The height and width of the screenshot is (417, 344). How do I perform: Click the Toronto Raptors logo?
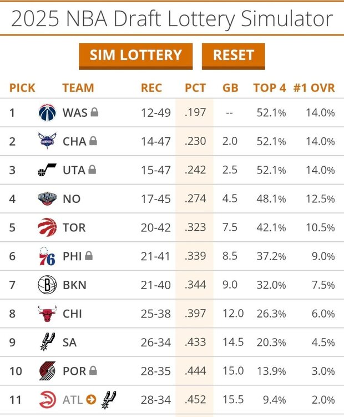[x=47, y=228]
